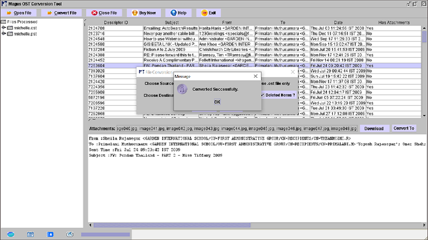
Task: Sort by the To column header
Action: (x=282, y=23)
